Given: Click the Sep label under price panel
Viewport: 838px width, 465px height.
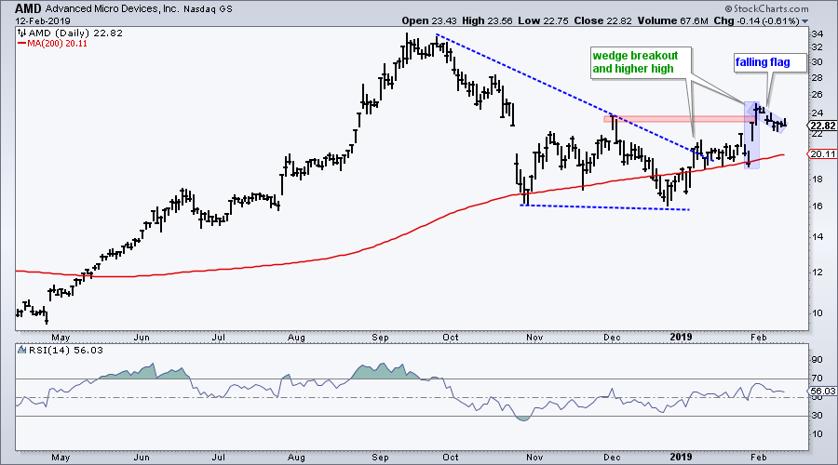Looking at the screenshot, I should point(380,338).
